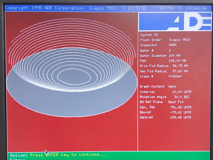
Task: Click the "Svagos 9520" title in top bar
Action: [103, 8]
